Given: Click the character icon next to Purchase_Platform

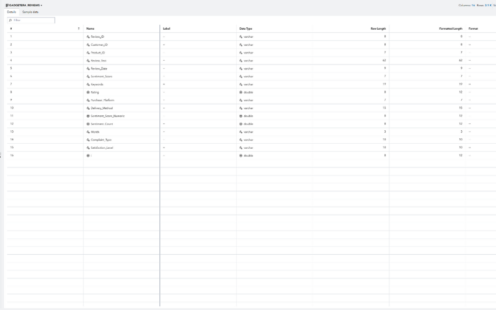Looking at the screenshot, I should point(88,100).
